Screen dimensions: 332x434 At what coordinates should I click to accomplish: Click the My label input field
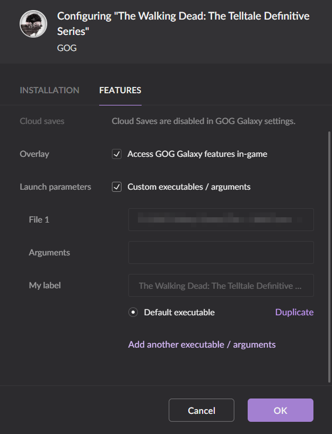coord(221,286)
